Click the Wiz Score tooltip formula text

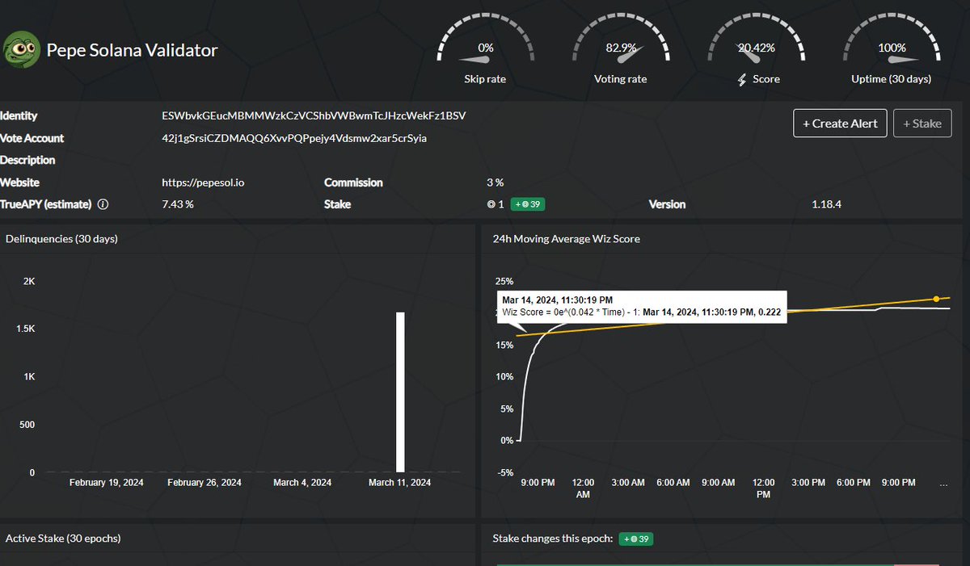click(x=643, y=312)
